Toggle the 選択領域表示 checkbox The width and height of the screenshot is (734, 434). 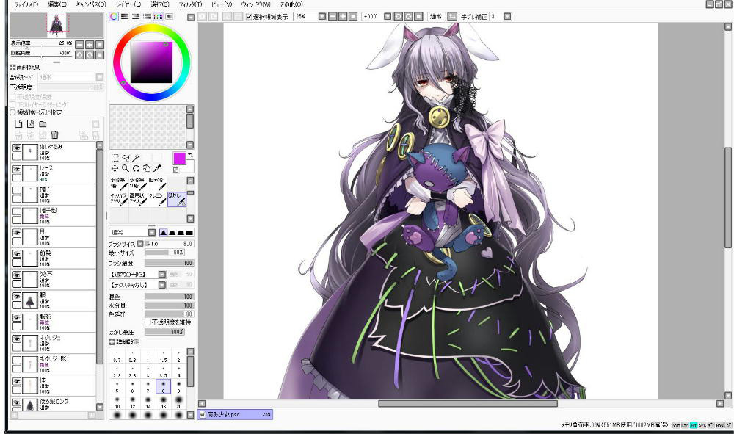[249, 16]
